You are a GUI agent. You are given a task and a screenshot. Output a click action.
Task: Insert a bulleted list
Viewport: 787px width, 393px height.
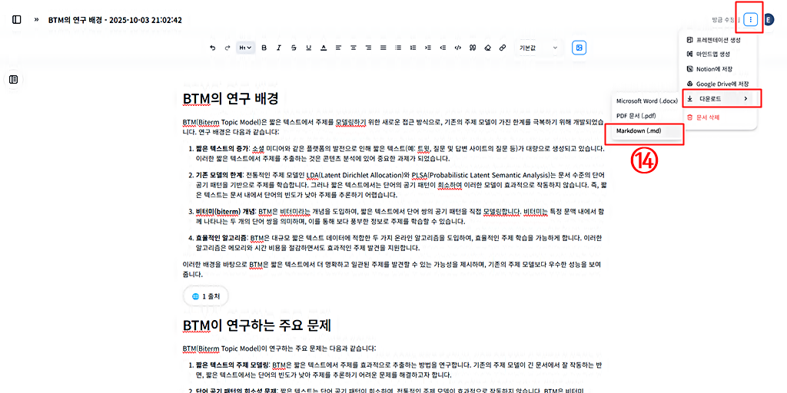pos(398,48)
